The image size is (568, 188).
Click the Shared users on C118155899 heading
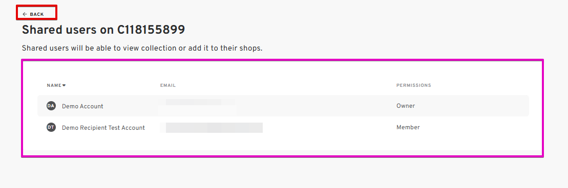(103, 30)
